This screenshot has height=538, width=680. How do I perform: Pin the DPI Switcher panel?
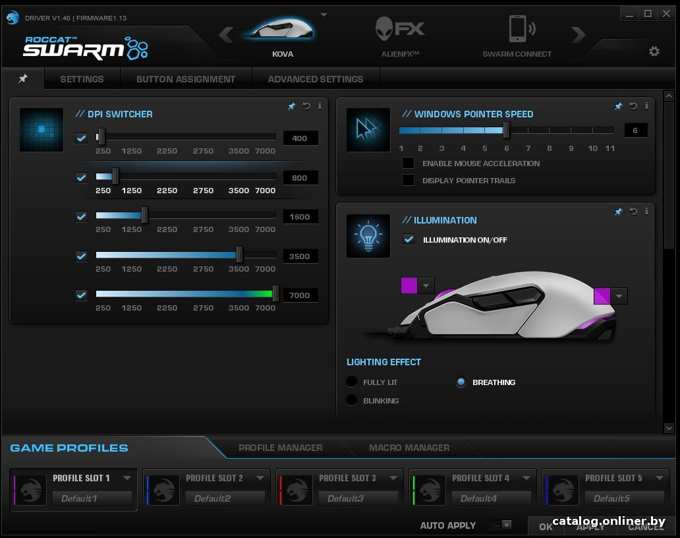[x=291, y=106]
